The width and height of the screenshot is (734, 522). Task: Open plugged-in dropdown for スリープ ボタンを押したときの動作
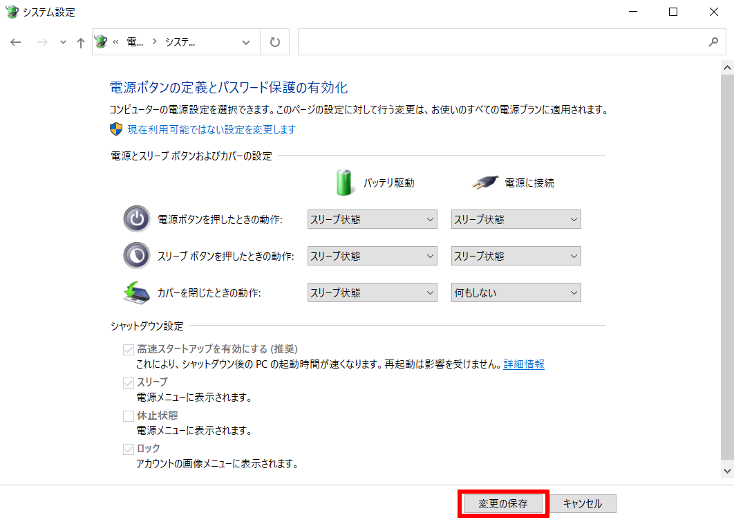tap(516, 256)
